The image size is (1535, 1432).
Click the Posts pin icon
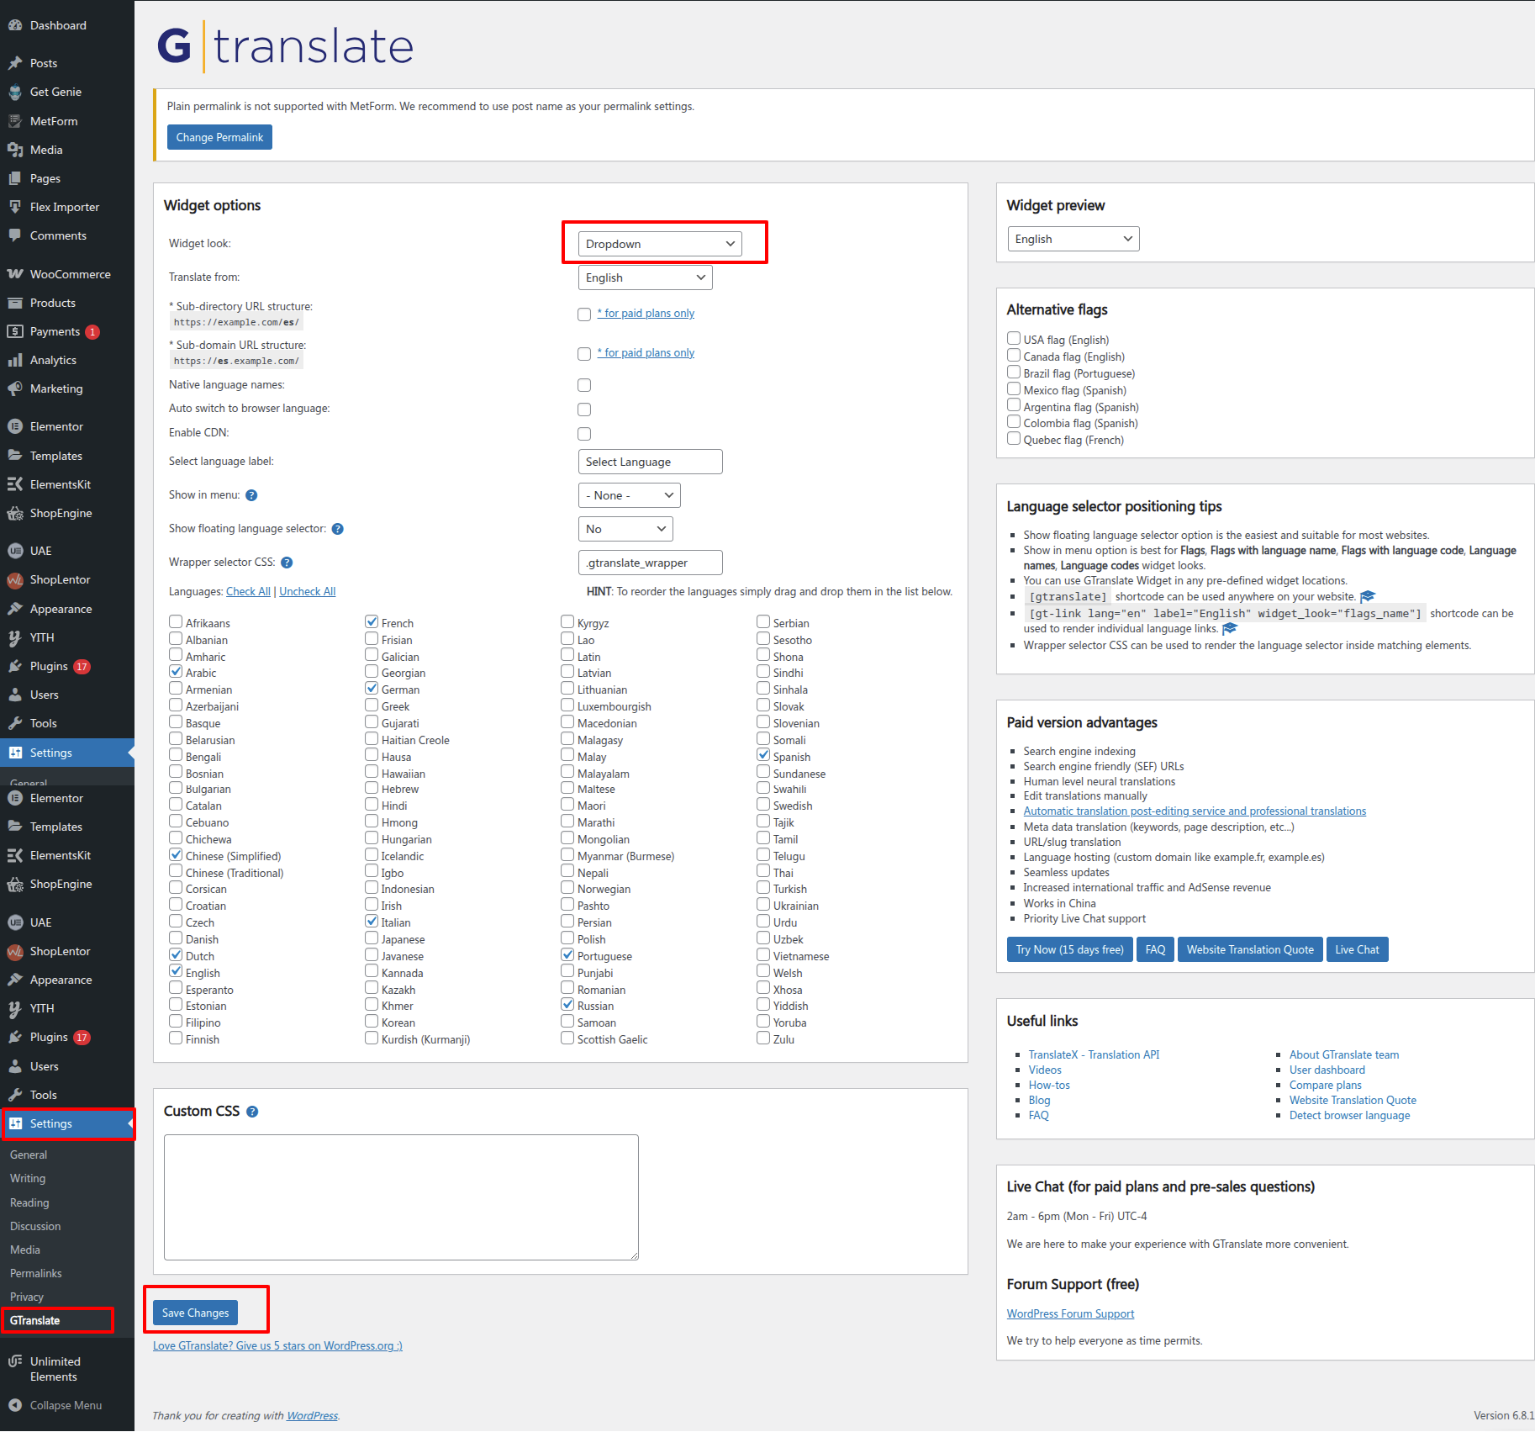(x=15, y=63)
